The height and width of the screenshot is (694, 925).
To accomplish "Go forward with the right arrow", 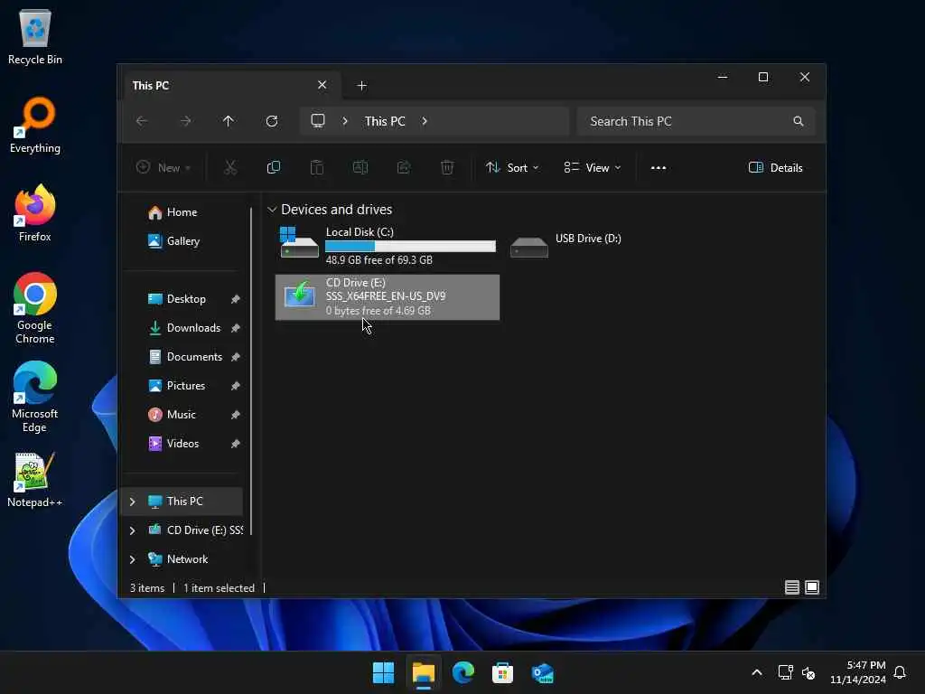I will 185,121.
